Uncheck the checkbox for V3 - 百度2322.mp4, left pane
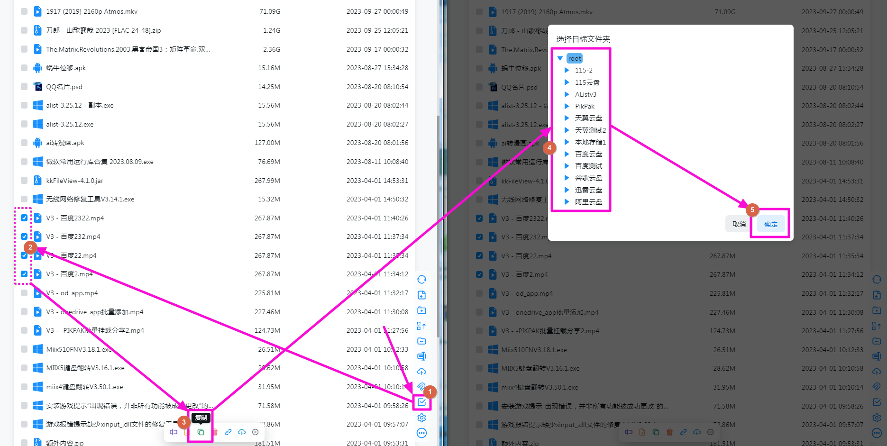 click(x=24, y=218)
